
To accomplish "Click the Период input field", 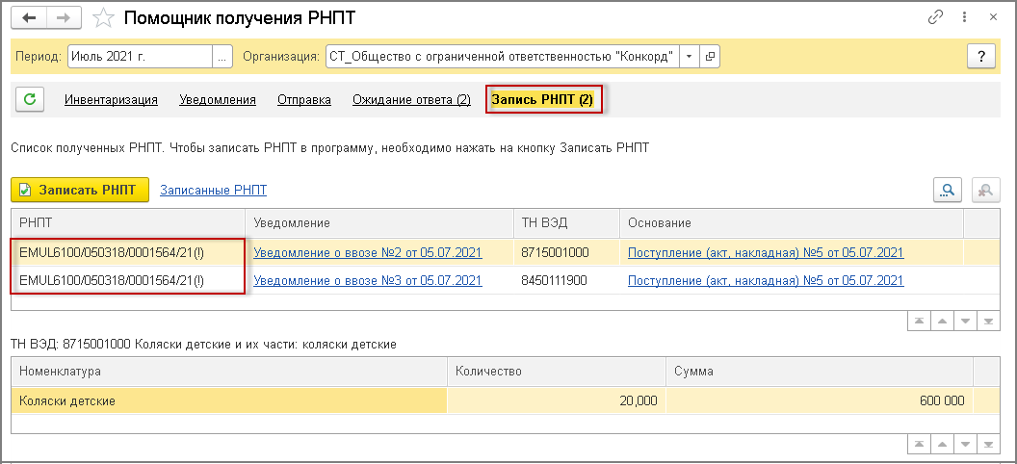I will coord(139,57).
